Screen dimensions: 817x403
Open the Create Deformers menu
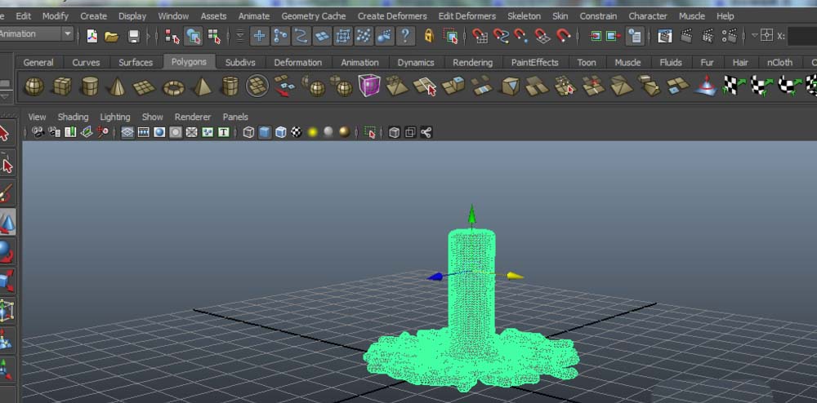point(392,16)
